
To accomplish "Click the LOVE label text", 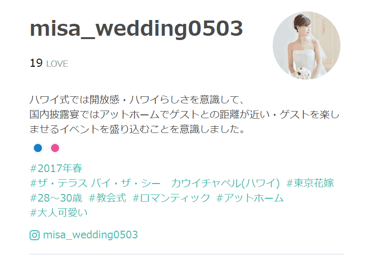I will click(x=57, y=64).
